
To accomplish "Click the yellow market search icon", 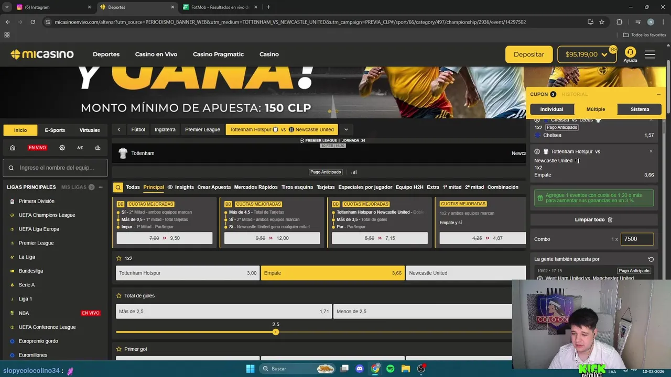I will pyautogui.click(x=118, y=187).
